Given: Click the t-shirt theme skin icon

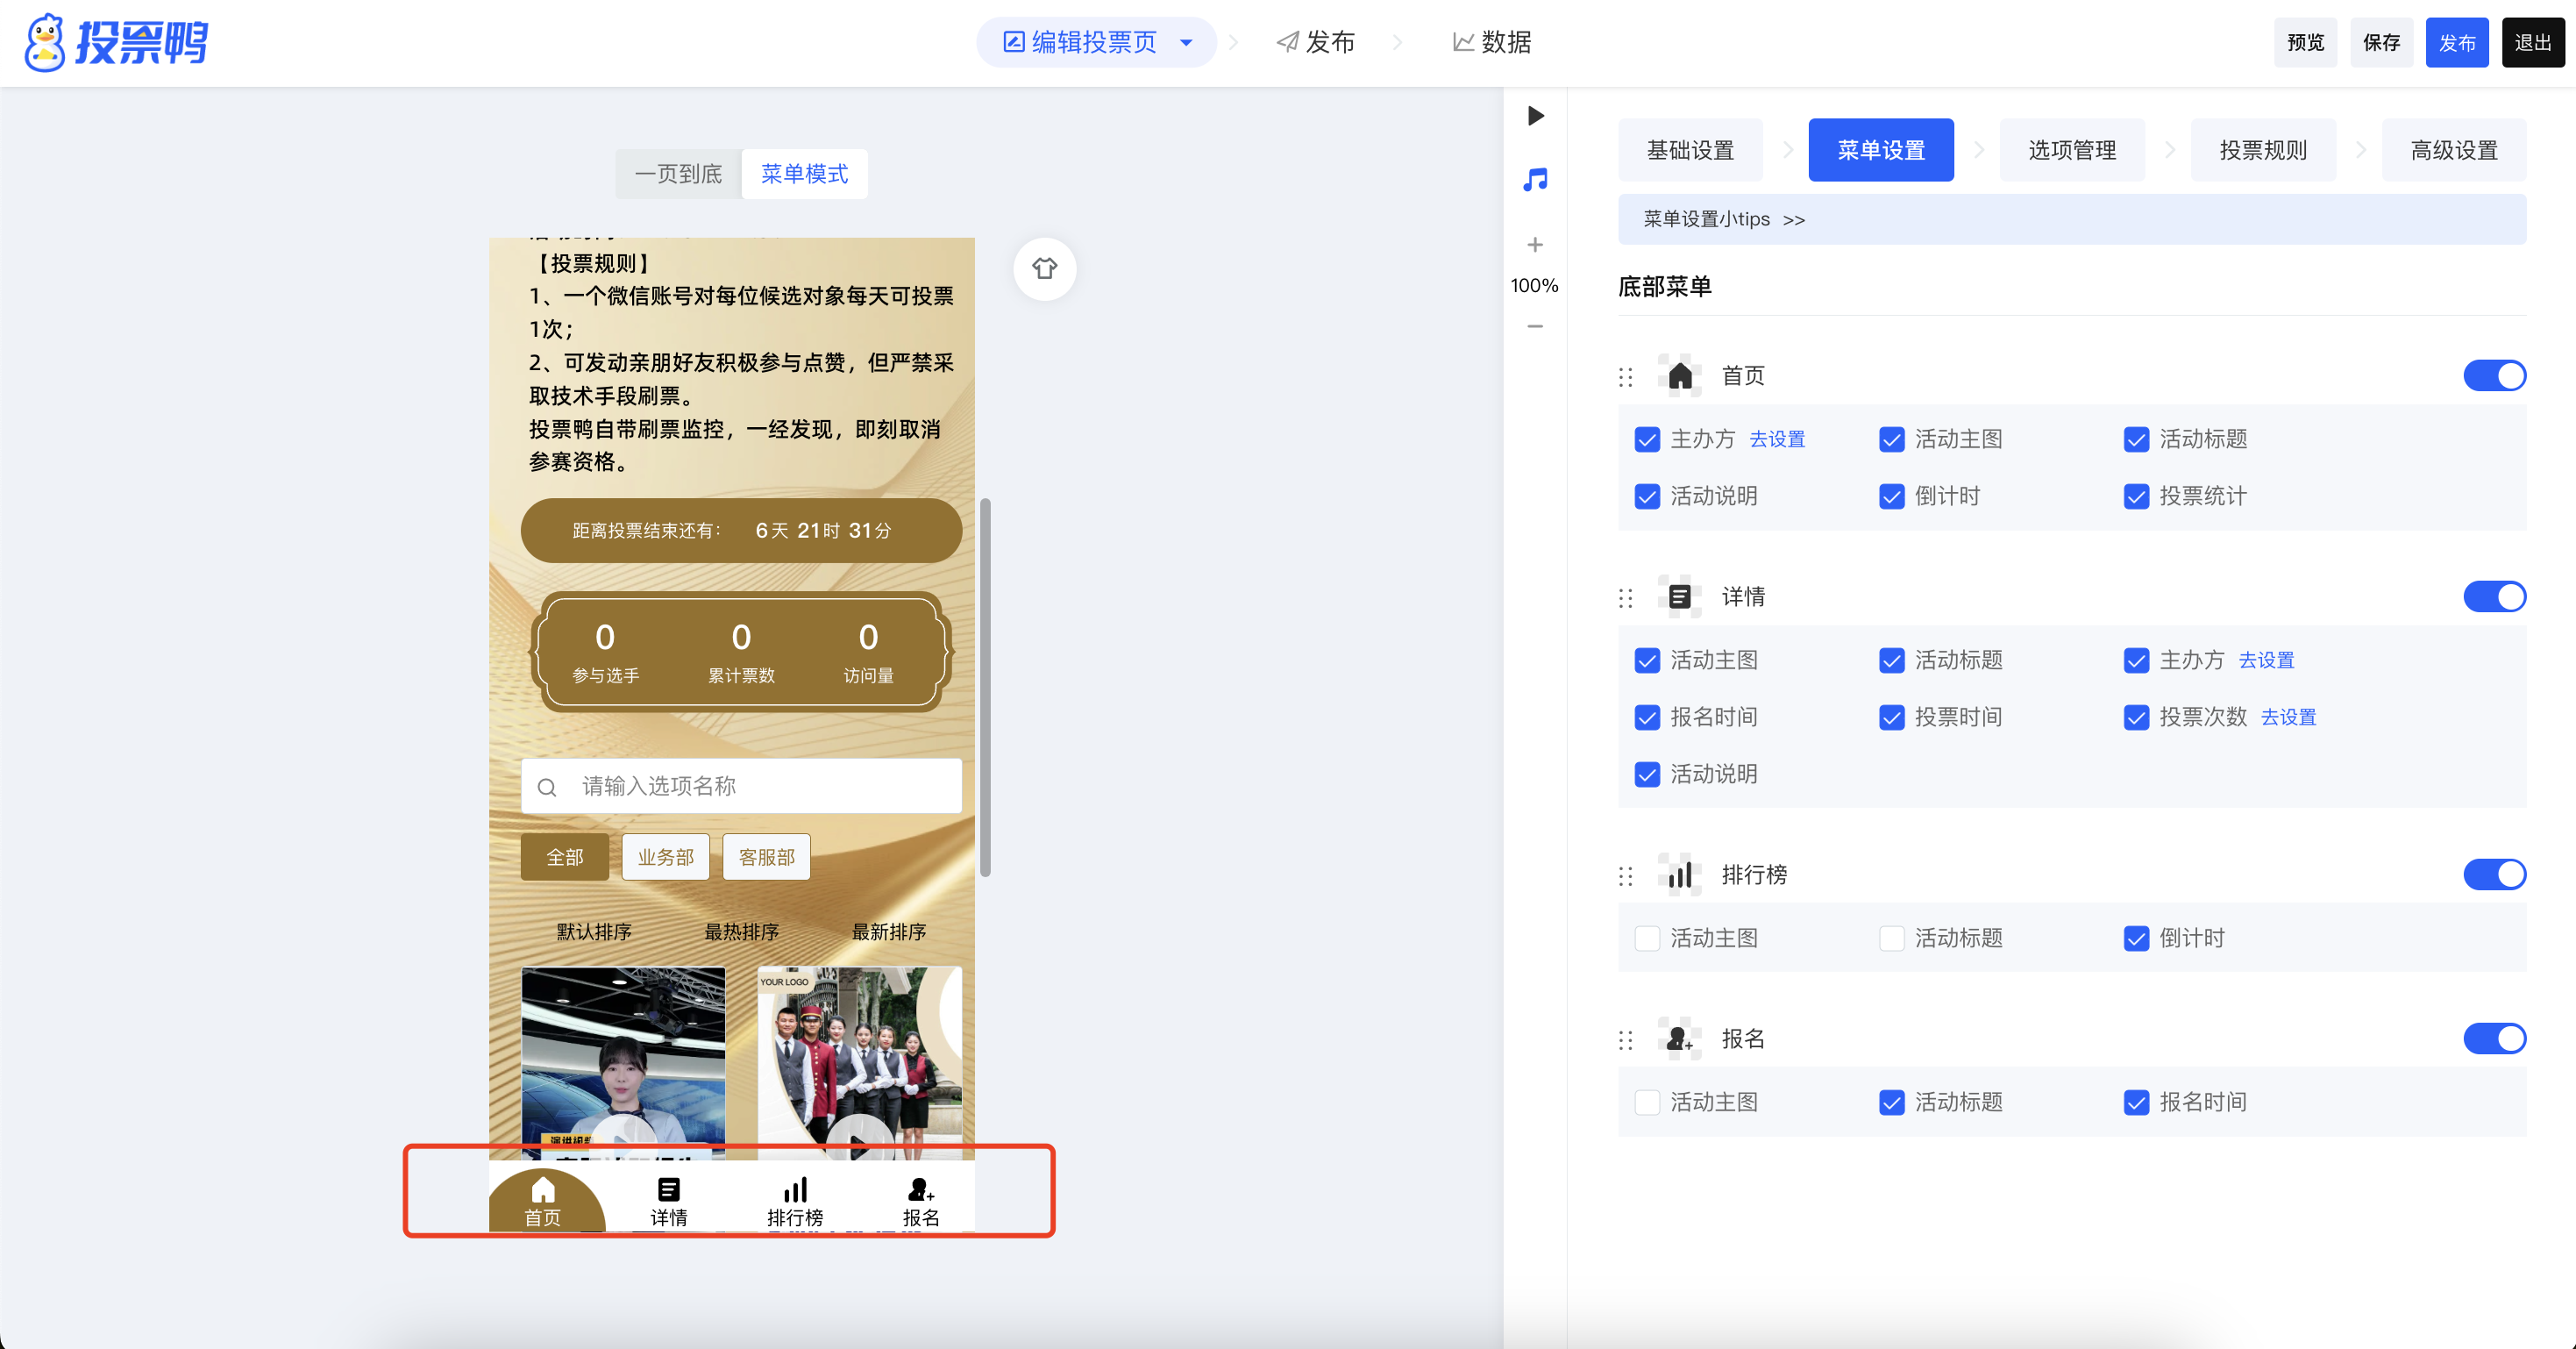Looking at the screenshot, I should (1044, 268).
